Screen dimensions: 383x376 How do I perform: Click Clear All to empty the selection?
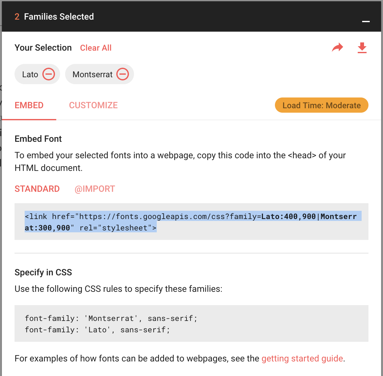[x=96, y=48]
